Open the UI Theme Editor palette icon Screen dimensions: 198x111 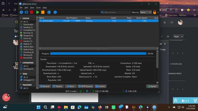click(49, 12)
